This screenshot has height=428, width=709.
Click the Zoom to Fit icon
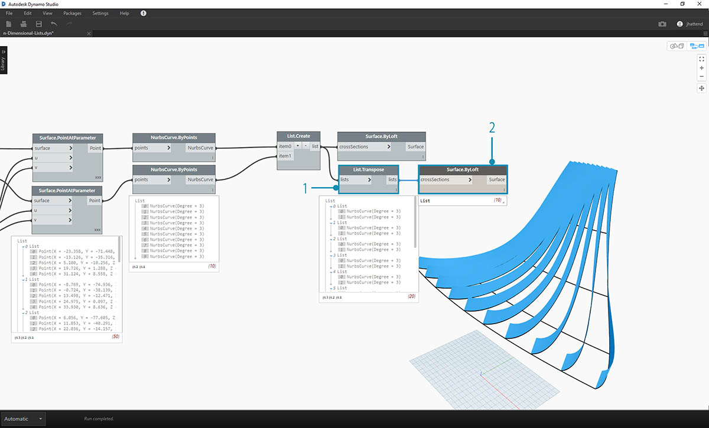[x=701, y=59]
